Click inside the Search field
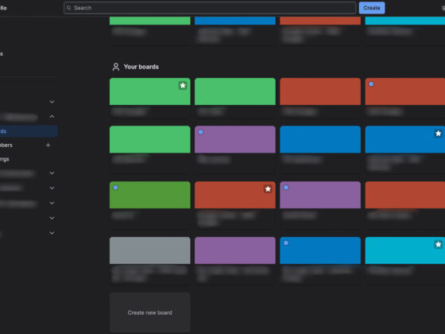This screenshot has height=334, width=445. coord(210,8)
